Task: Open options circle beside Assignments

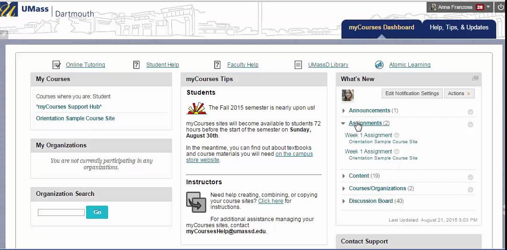Action: (471, 125)
